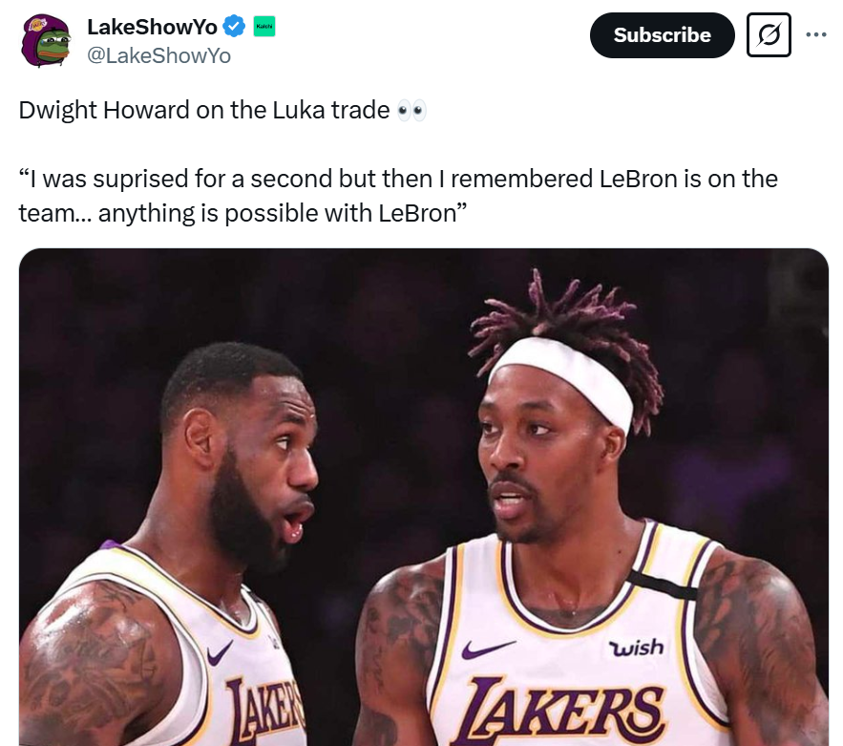Open the three-dot more options menu
The width and height of the screenshot is (843, 746).
coord(815,35)
